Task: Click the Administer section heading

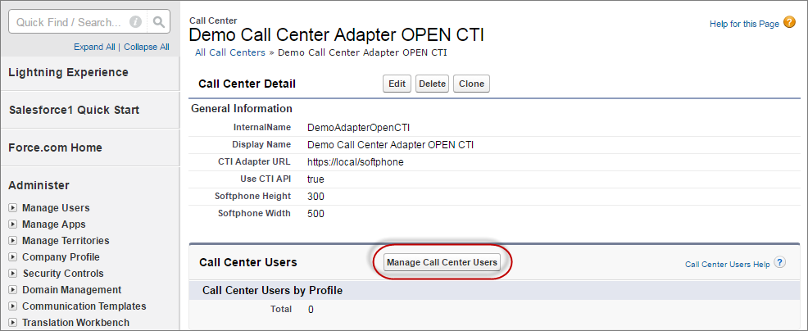Action: [x=39, y=185]
